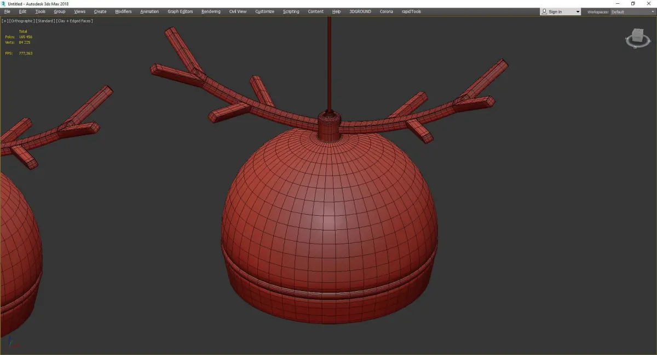The width and height of the screenshot is (657, 355).
Task: Click the ViewCube compass ring
Action: (x=638, y=44)
